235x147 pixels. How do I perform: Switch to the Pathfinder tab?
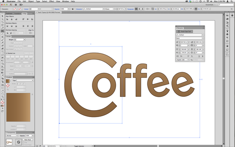tap(9, 14)
